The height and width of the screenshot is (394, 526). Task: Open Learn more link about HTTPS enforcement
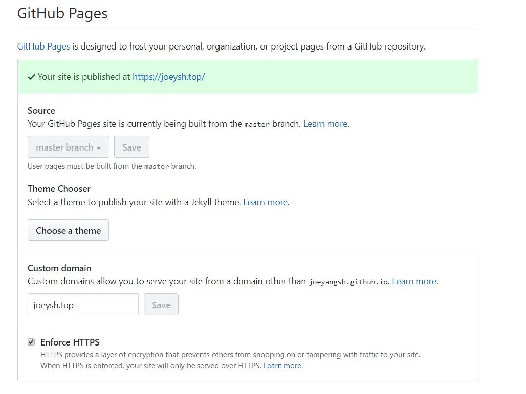[x=282, y=366]
